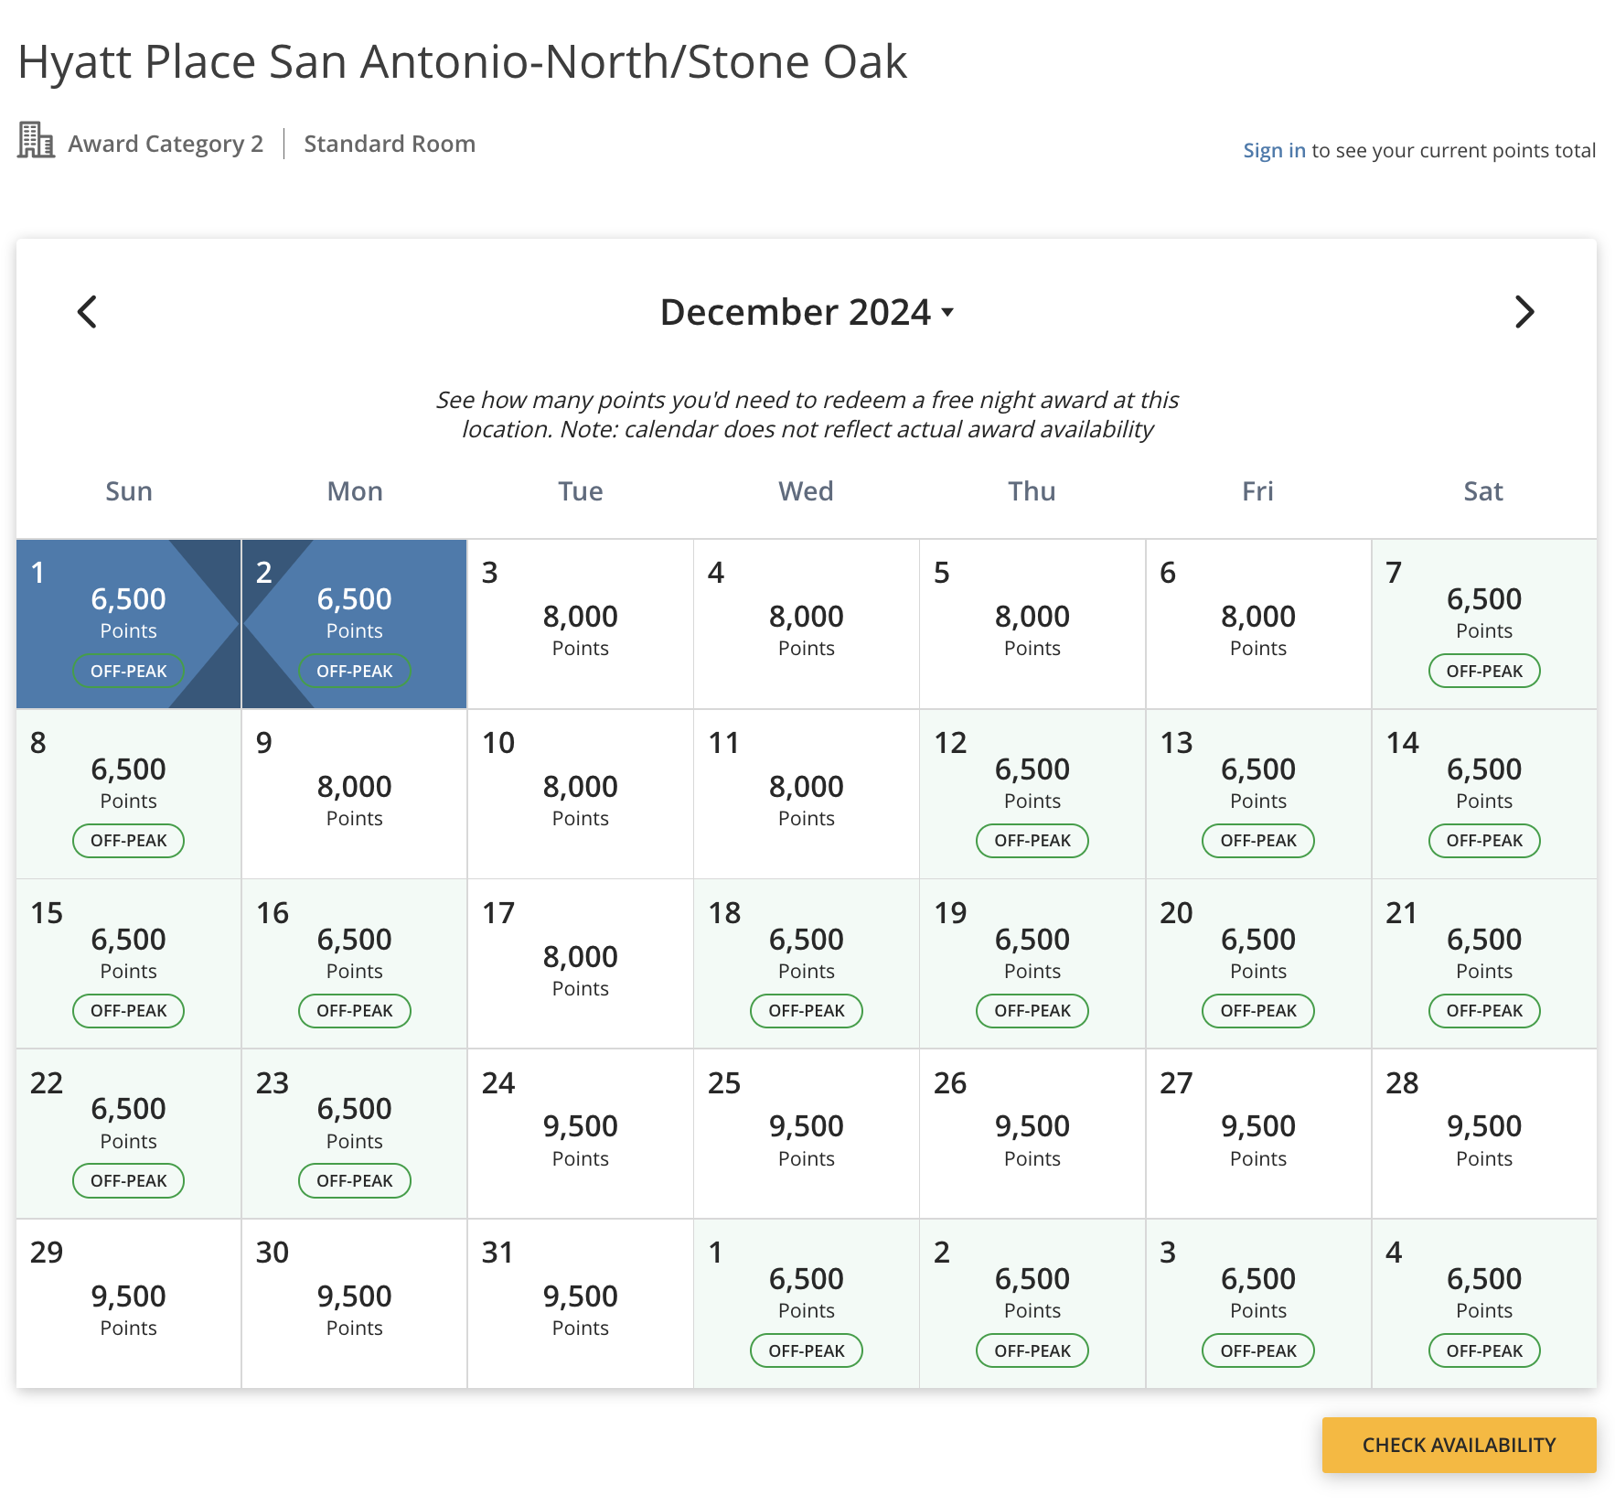Pick December 31 date cell
1615x1506 pixels.
click(581, 1304)
